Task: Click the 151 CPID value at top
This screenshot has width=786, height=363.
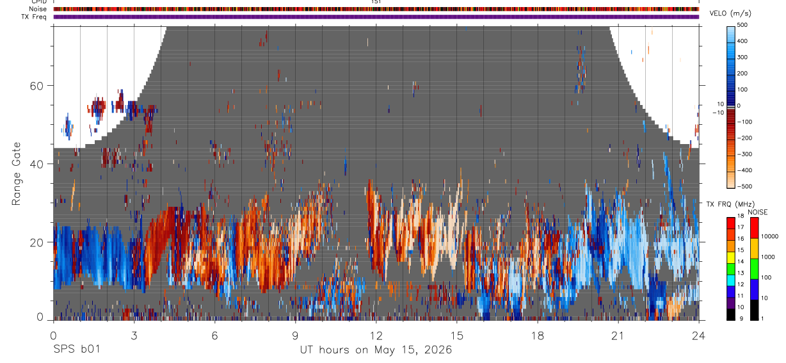Action: click(x=376, y=2)
